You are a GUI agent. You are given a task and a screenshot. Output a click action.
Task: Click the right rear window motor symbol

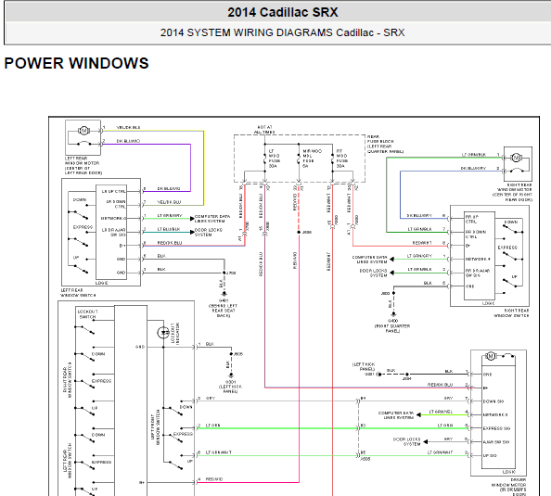pos(516,158)
